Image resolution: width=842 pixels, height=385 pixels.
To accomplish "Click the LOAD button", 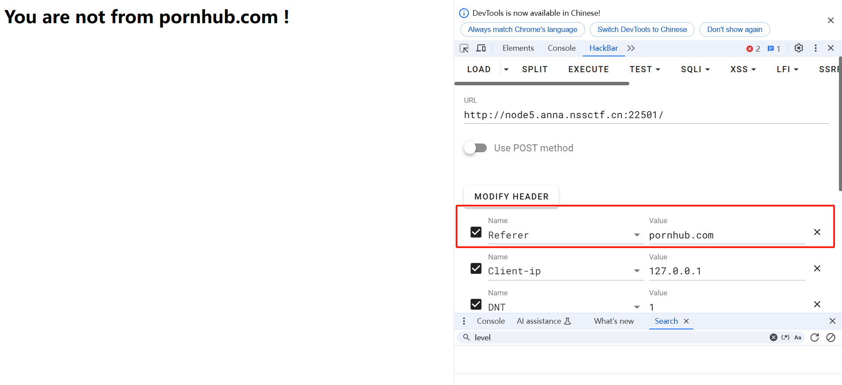I will 478,69.
